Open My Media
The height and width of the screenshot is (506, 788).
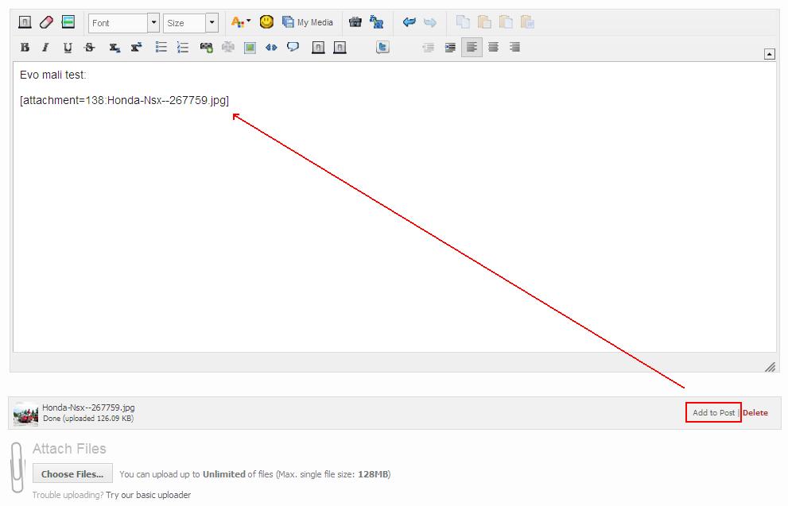tap(308, 22)
